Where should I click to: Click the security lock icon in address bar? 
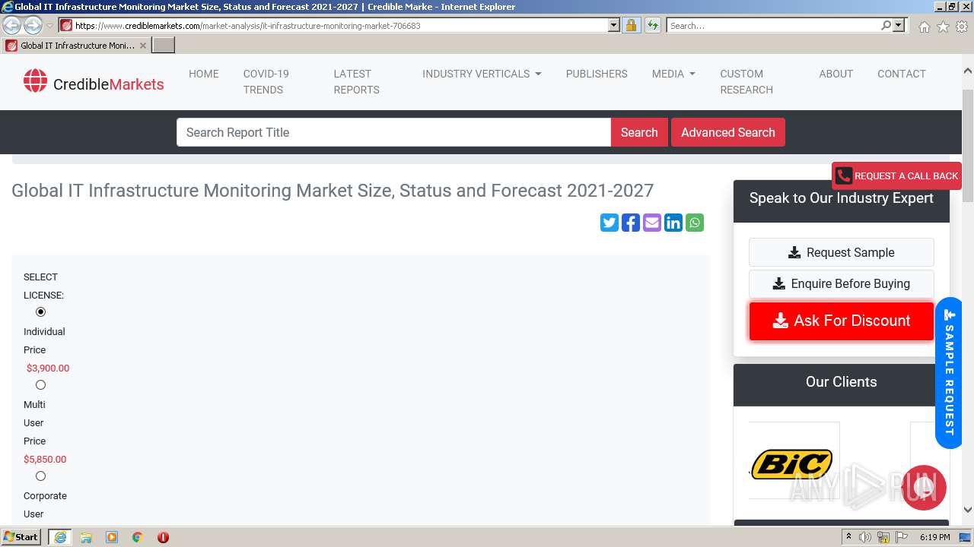click(x=631, y=25)
